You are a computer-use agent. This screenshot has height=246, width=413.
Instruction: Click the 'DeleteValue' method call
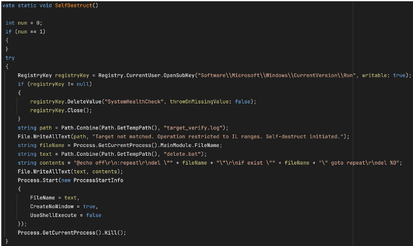point(84,102)
